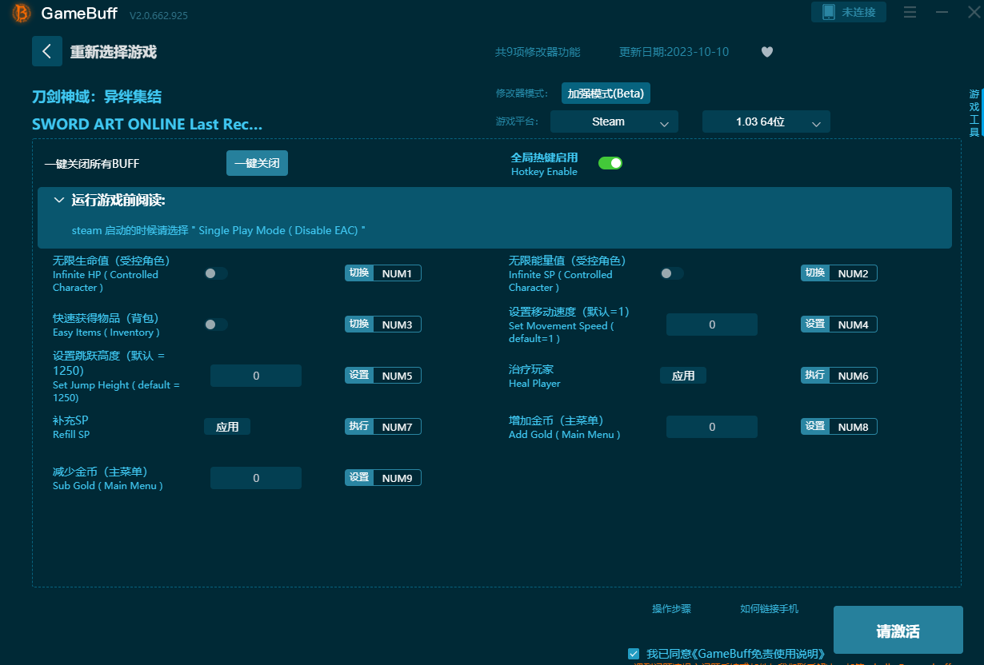The width and height of the screenshot is (984, 665).
Task: Collapse the 运行游戏前阅读 section
Action: pos(58,200)
